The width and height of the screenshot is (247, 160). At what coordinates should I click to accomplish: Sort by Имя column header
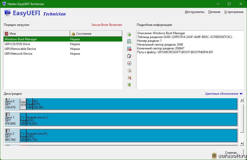pos(37,34)
